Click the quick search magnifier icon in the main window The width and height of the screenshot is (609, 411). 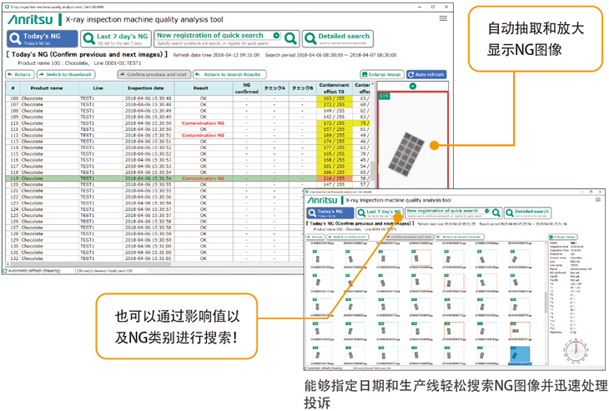tap(290, 39)
